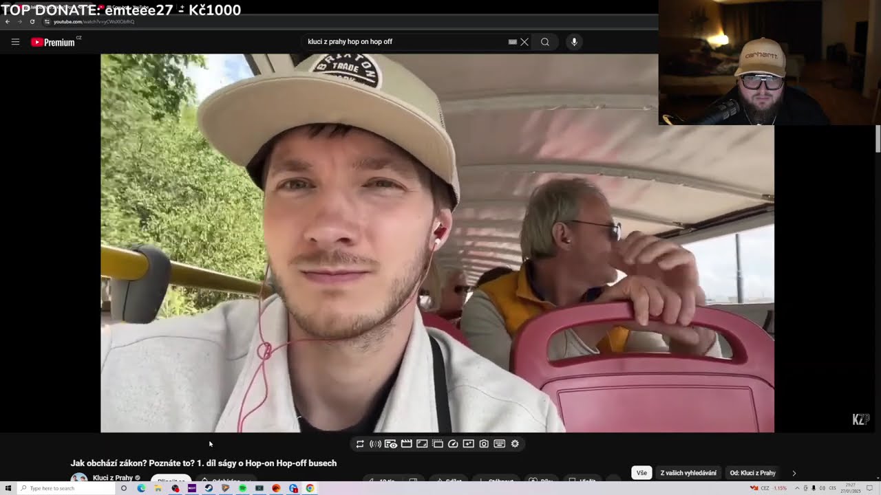Select the Vše filter chip

641,473
